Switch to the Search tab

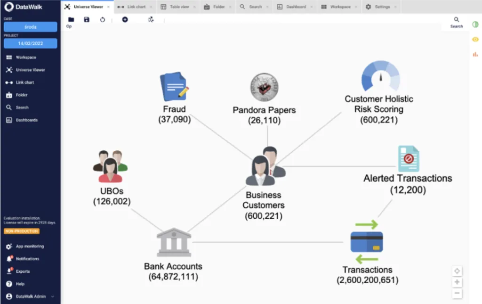click(255, 7)
